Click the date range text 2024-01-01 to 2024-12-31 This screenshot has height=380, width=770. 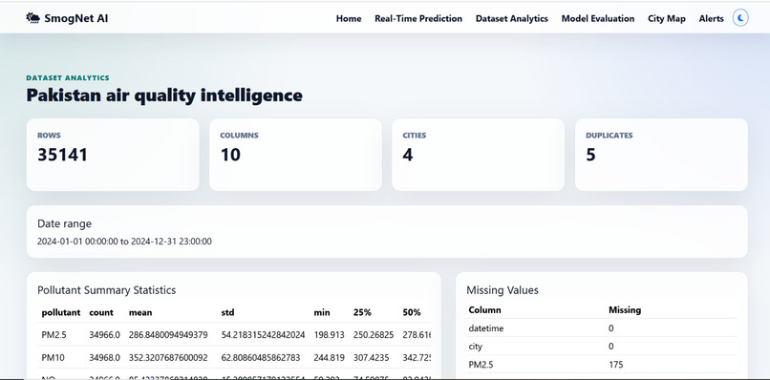[x=124, y=242]
